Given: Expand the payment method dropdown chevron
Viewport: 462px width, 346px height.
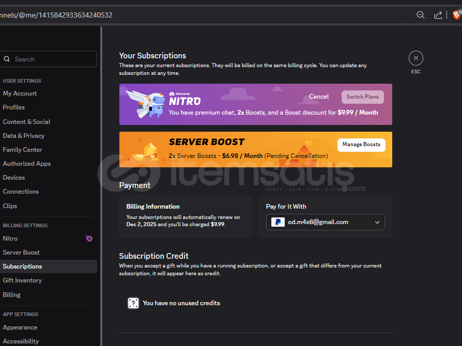Looking at the screenshot, I should tap(377, 223).
